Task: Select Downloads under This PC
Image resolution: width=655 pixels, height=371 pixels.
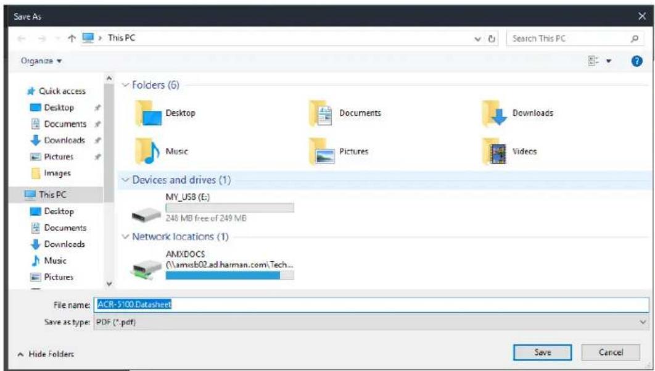Action: 58,244
